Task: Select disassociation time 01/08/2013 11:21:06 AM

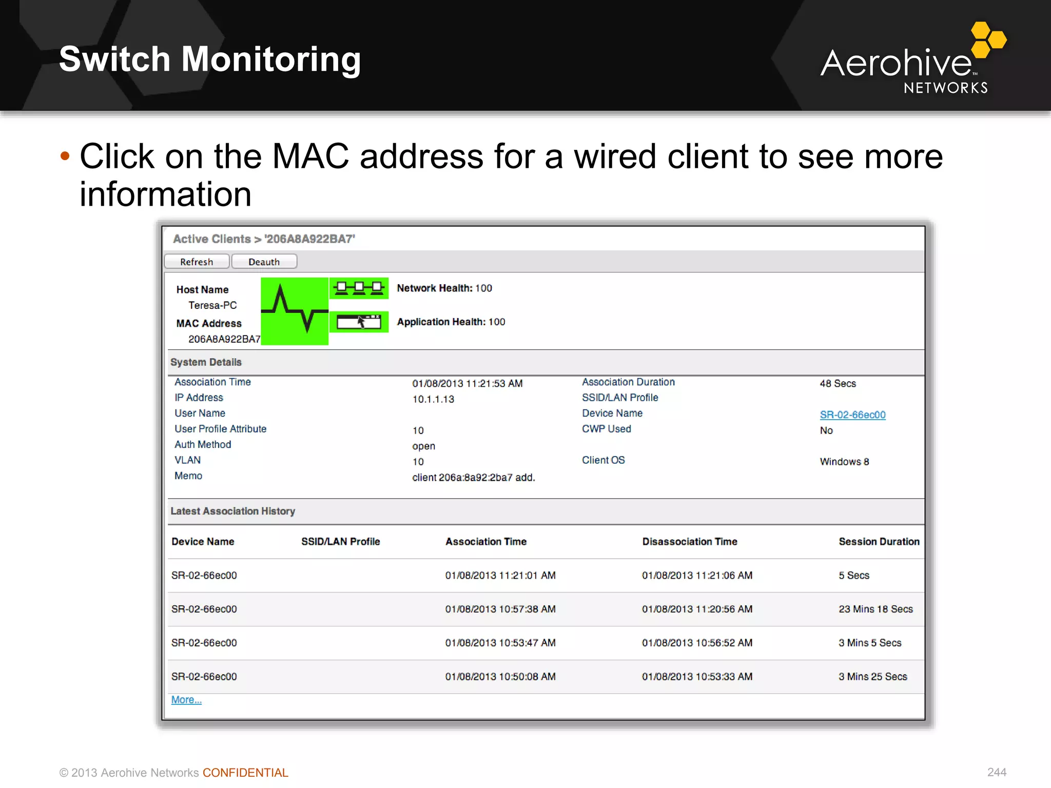Action: pos(697,576)
